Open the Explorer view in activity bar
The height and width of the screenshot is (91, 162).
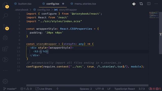pos(5,5)
